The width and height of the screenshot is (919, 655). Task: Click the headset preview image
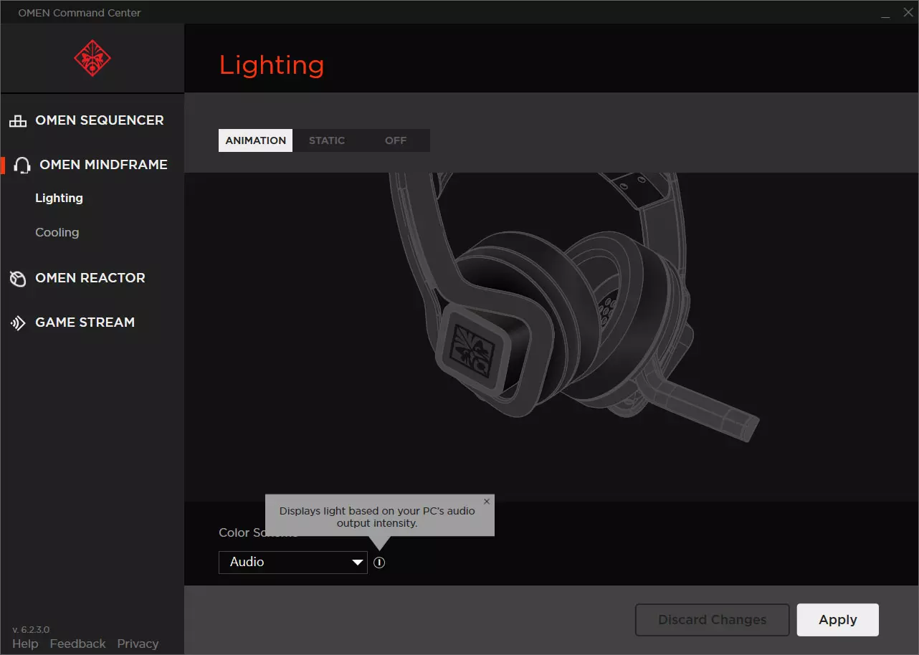coord(573,308)
